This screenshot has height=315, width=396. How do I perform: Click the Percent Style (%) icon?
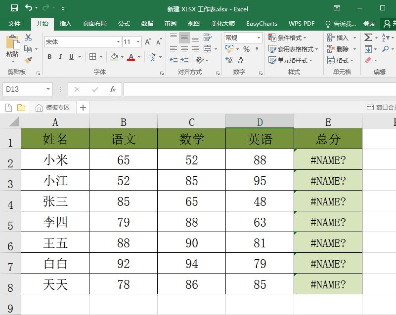(x=246, y=49)
